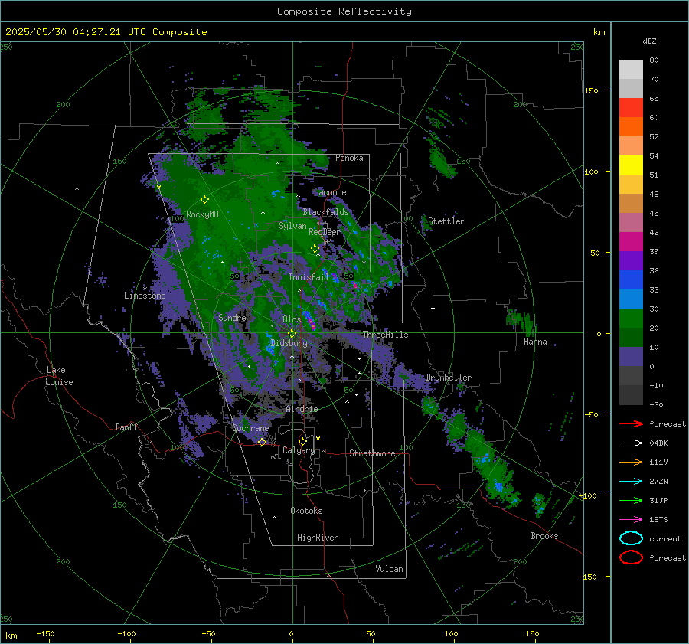Click the Sundre city label
This screenshot has height=644, width=689.
[232, 317]
